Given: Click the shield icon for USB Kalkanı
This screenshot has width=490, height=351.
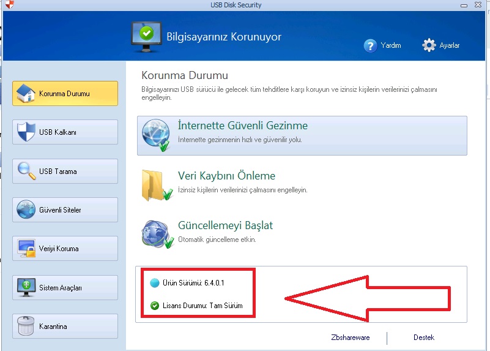Looking at the screenshot, I should (26, 132).
